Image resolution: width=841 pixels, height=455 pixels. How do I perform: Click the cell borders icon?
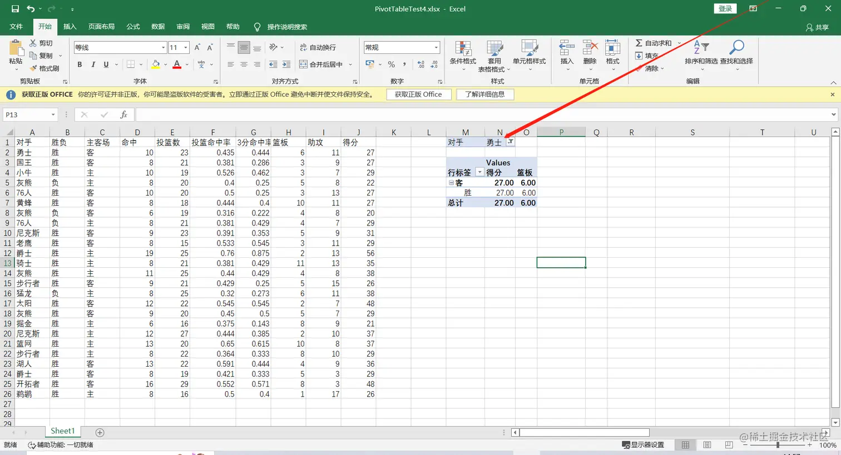click(x=131, y=64)
